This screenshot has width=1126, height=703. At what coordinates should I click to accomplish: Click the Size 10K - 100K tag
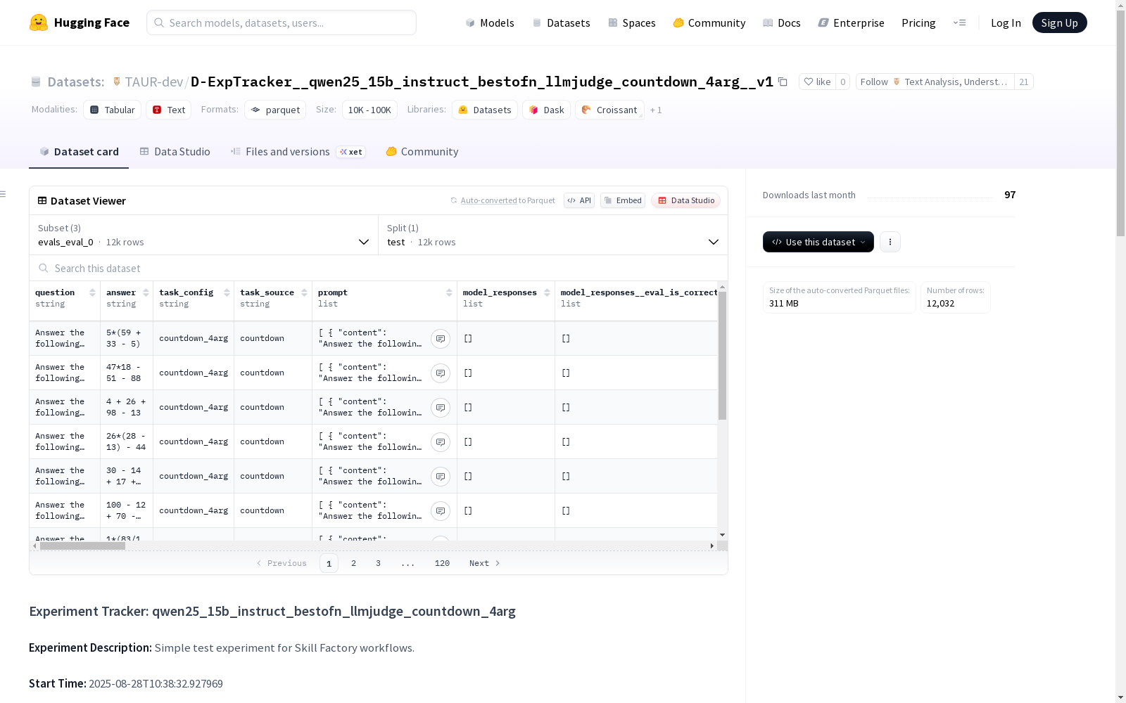coord(369,110)
